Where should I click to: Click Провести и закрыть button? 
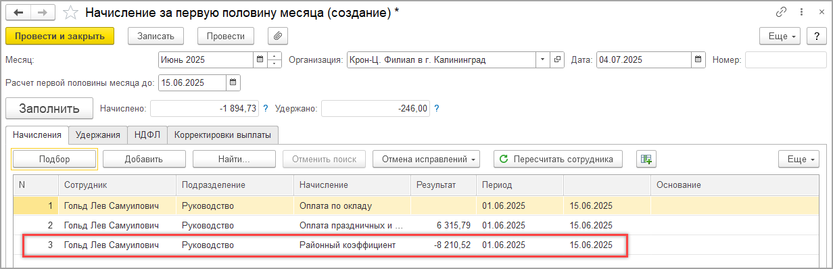coord(59,36)
